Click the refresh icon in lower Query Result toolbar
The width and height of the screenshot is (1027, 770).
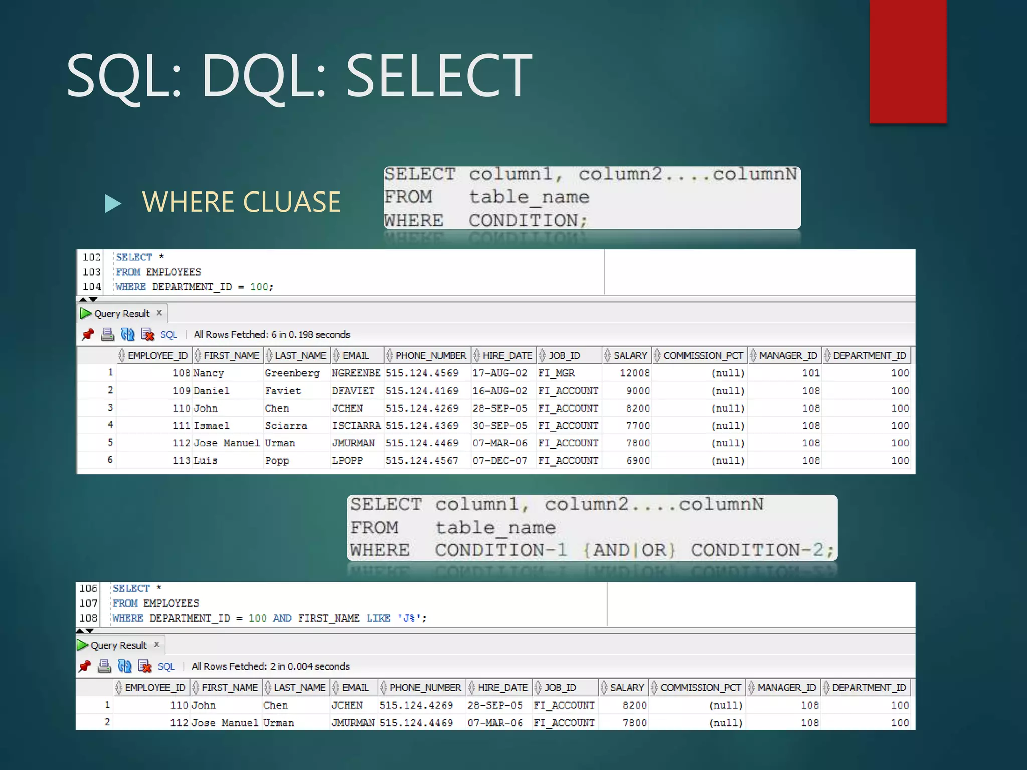[124, 666]
